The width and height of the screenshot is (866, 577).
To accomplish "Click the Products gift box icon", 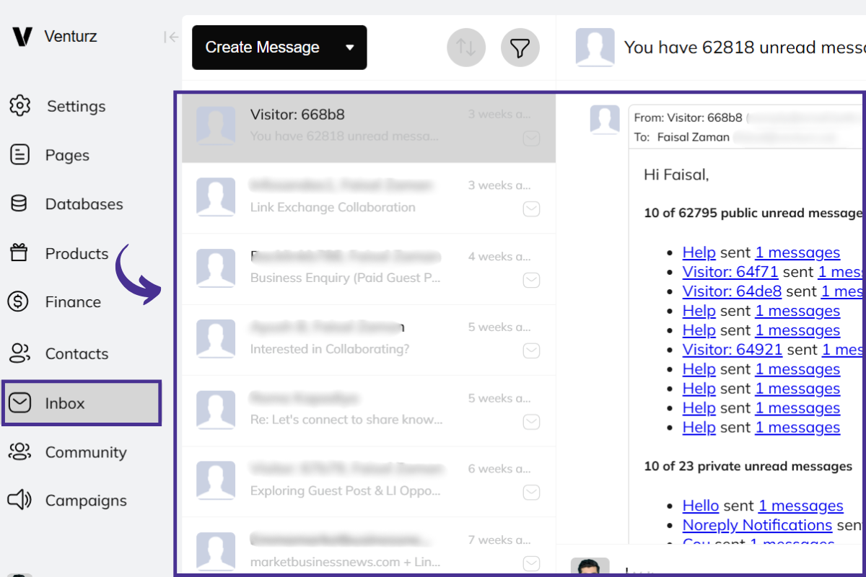I will (19, 253).
